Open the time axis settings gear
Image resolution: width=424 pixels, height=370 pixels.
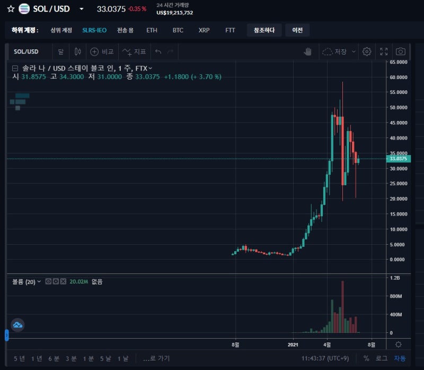click(399, 345)
